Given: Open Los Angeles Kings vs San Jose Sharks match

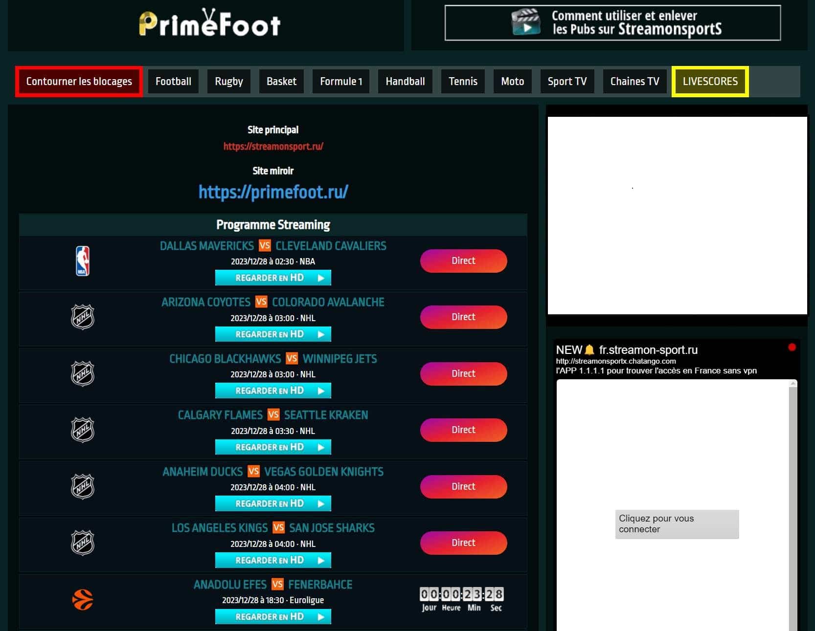Looking at the screenshot, I should (x=273, y=528).
